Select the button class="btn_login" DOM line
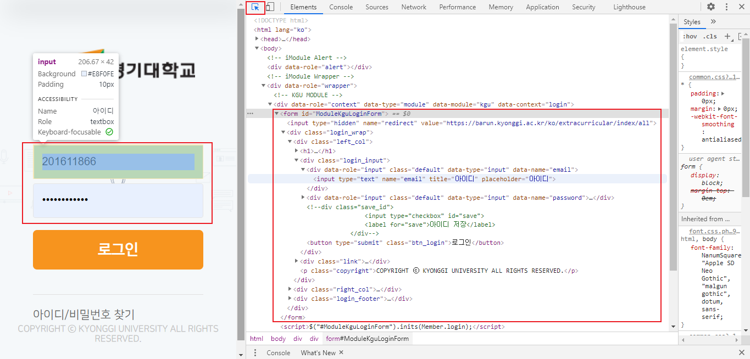 (405, 243)
